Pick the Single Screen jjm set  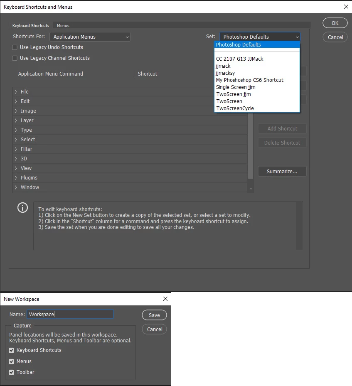pos(257,87)
